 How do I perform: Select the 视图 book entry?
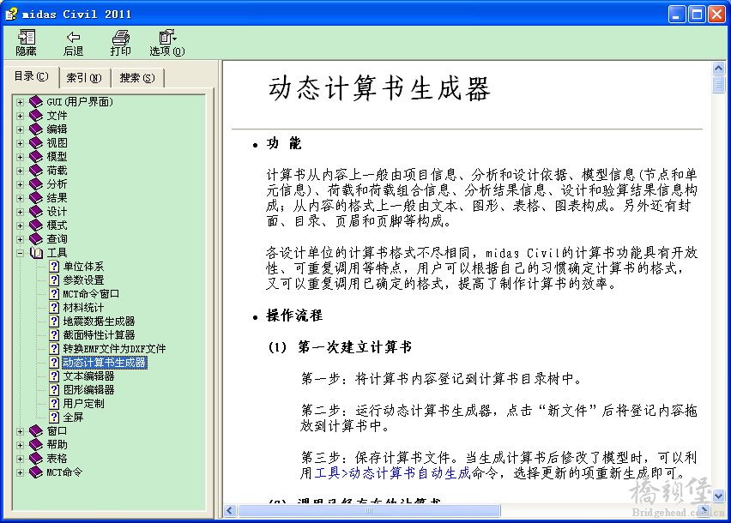click(x=57, y=143)
